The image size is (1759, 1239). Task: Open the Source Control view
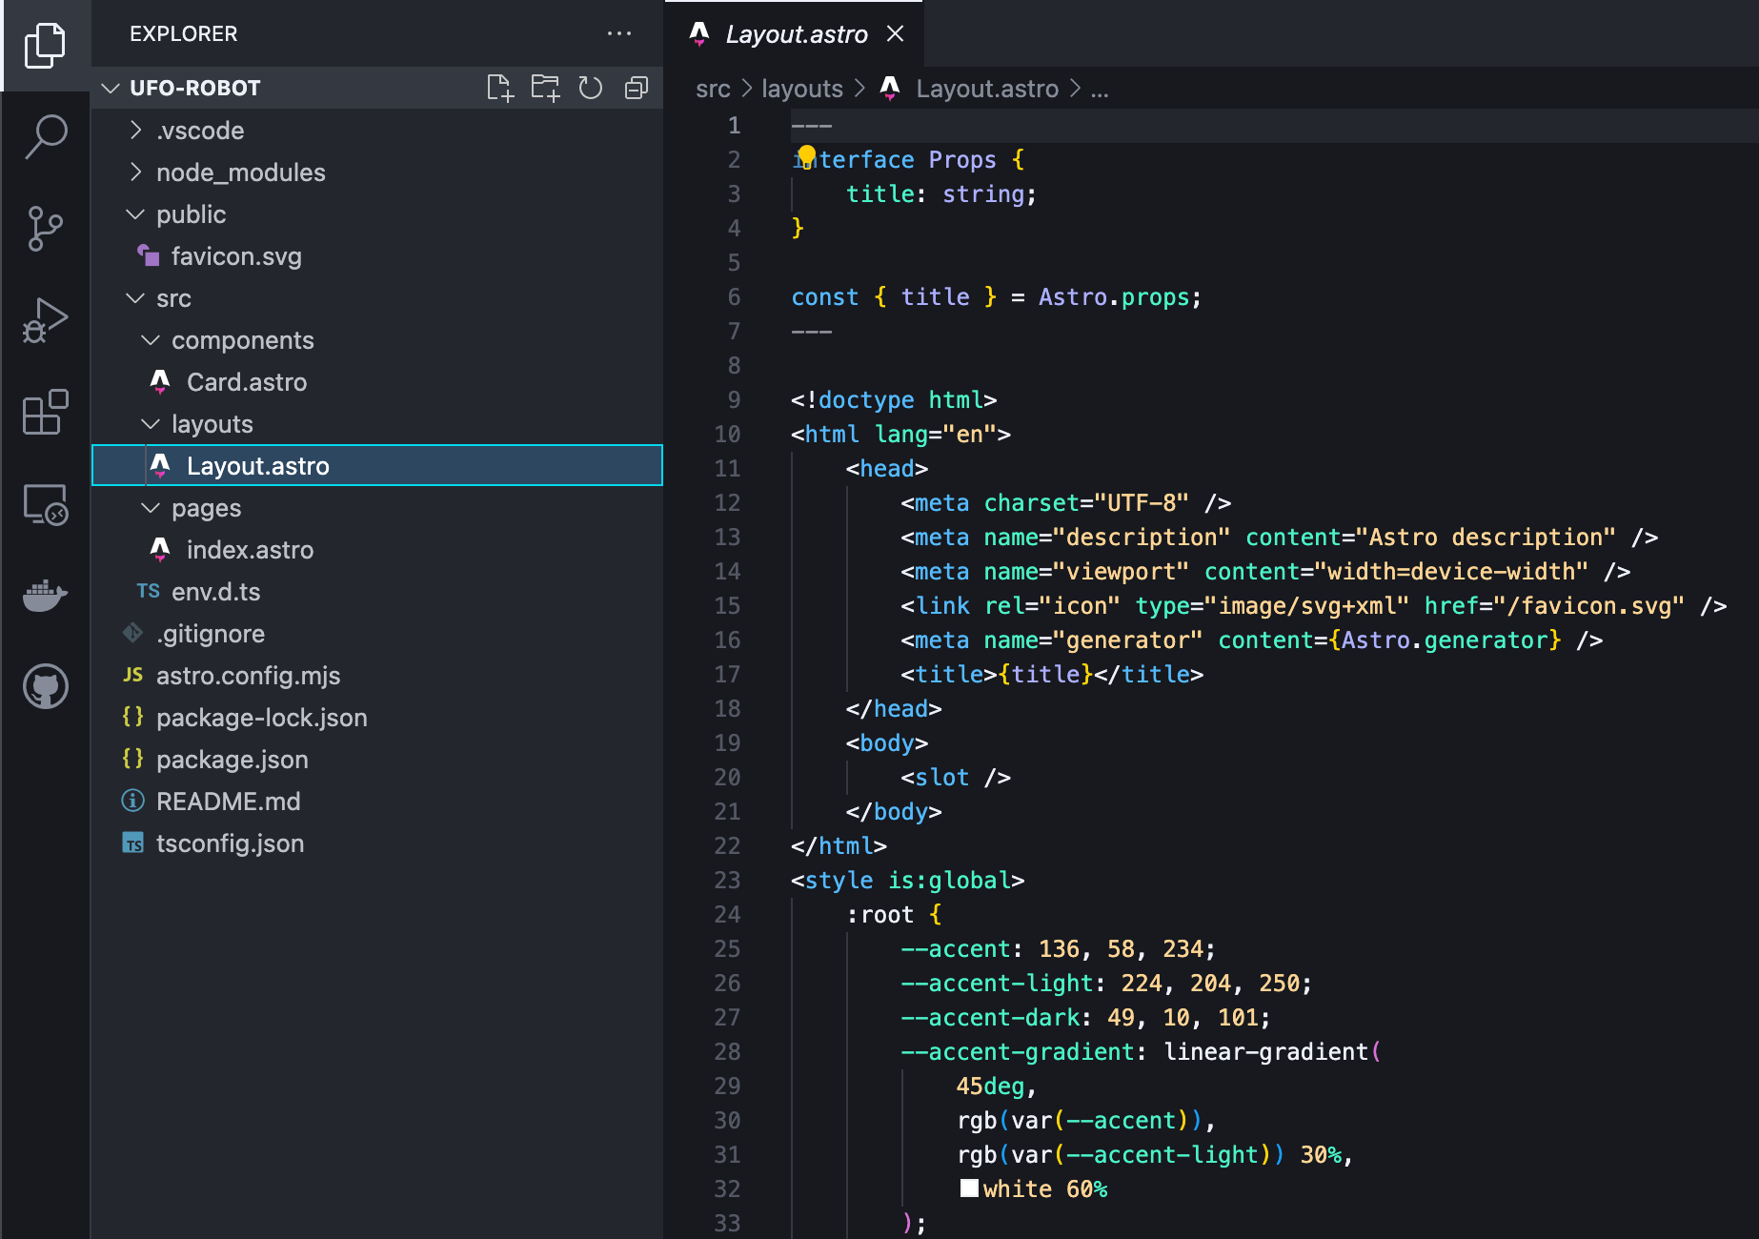[x=45, y=229]
